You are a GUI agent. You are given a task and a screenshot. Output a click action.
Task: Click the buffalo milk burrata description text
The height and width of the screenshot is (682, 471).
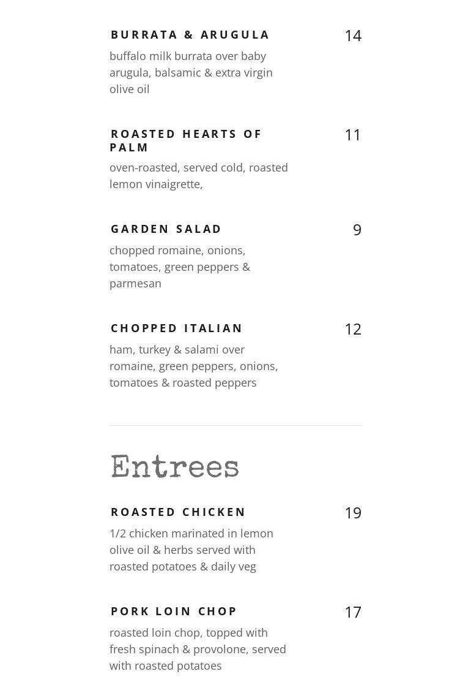click(x=191, y=72)
